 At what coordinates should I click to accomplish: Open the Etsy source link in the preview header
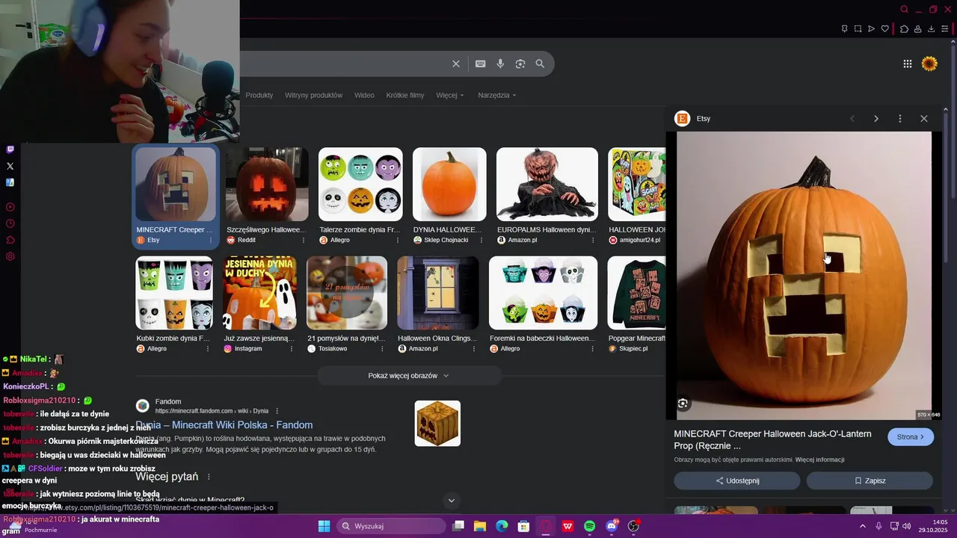(x=693, y=118)
